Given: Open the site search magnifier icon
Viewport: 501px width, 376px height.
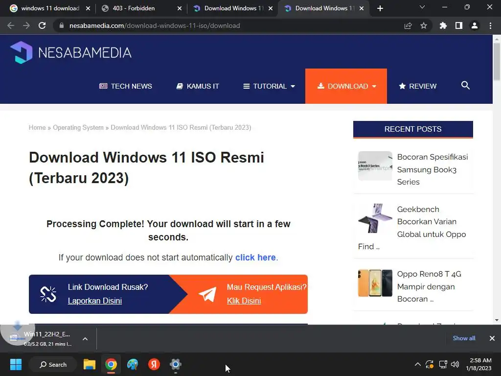Looking at the screenshot, I should 465,85.
